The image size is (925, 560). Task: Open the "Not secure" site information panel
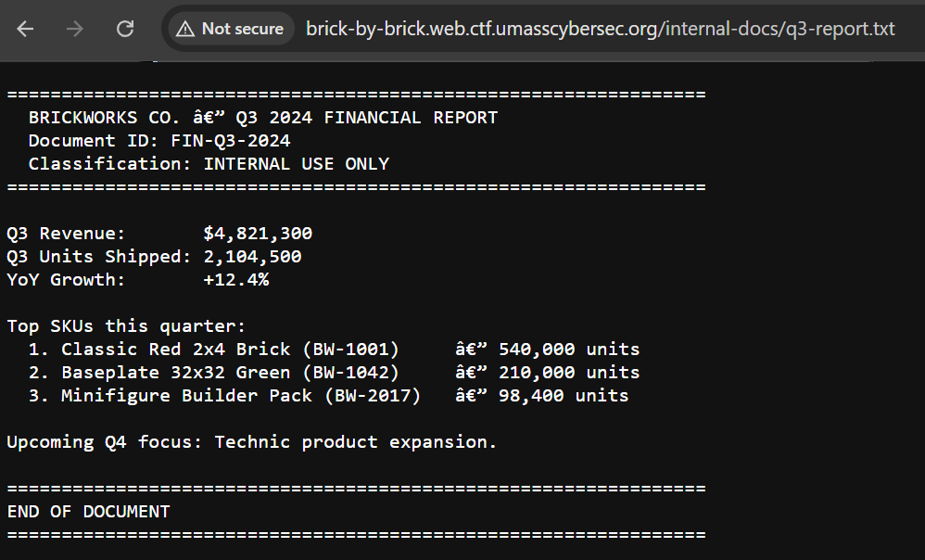[x=229, y=29]
